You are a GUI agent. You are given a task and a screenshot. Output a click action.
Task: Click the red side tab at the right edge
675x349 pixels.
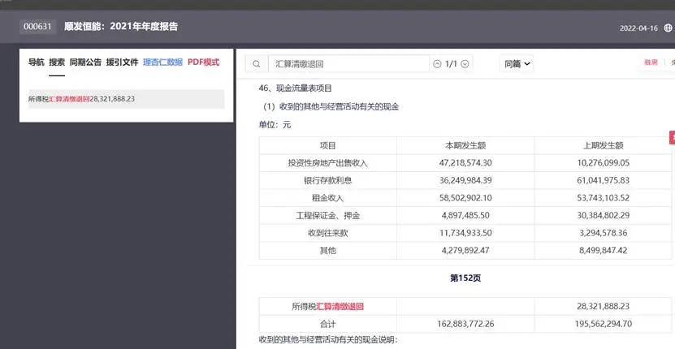coord(672,137)
